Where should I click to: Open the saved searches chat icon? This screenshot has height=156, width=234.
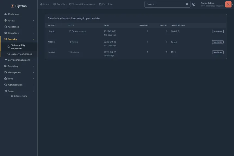(x=193, y=4)
